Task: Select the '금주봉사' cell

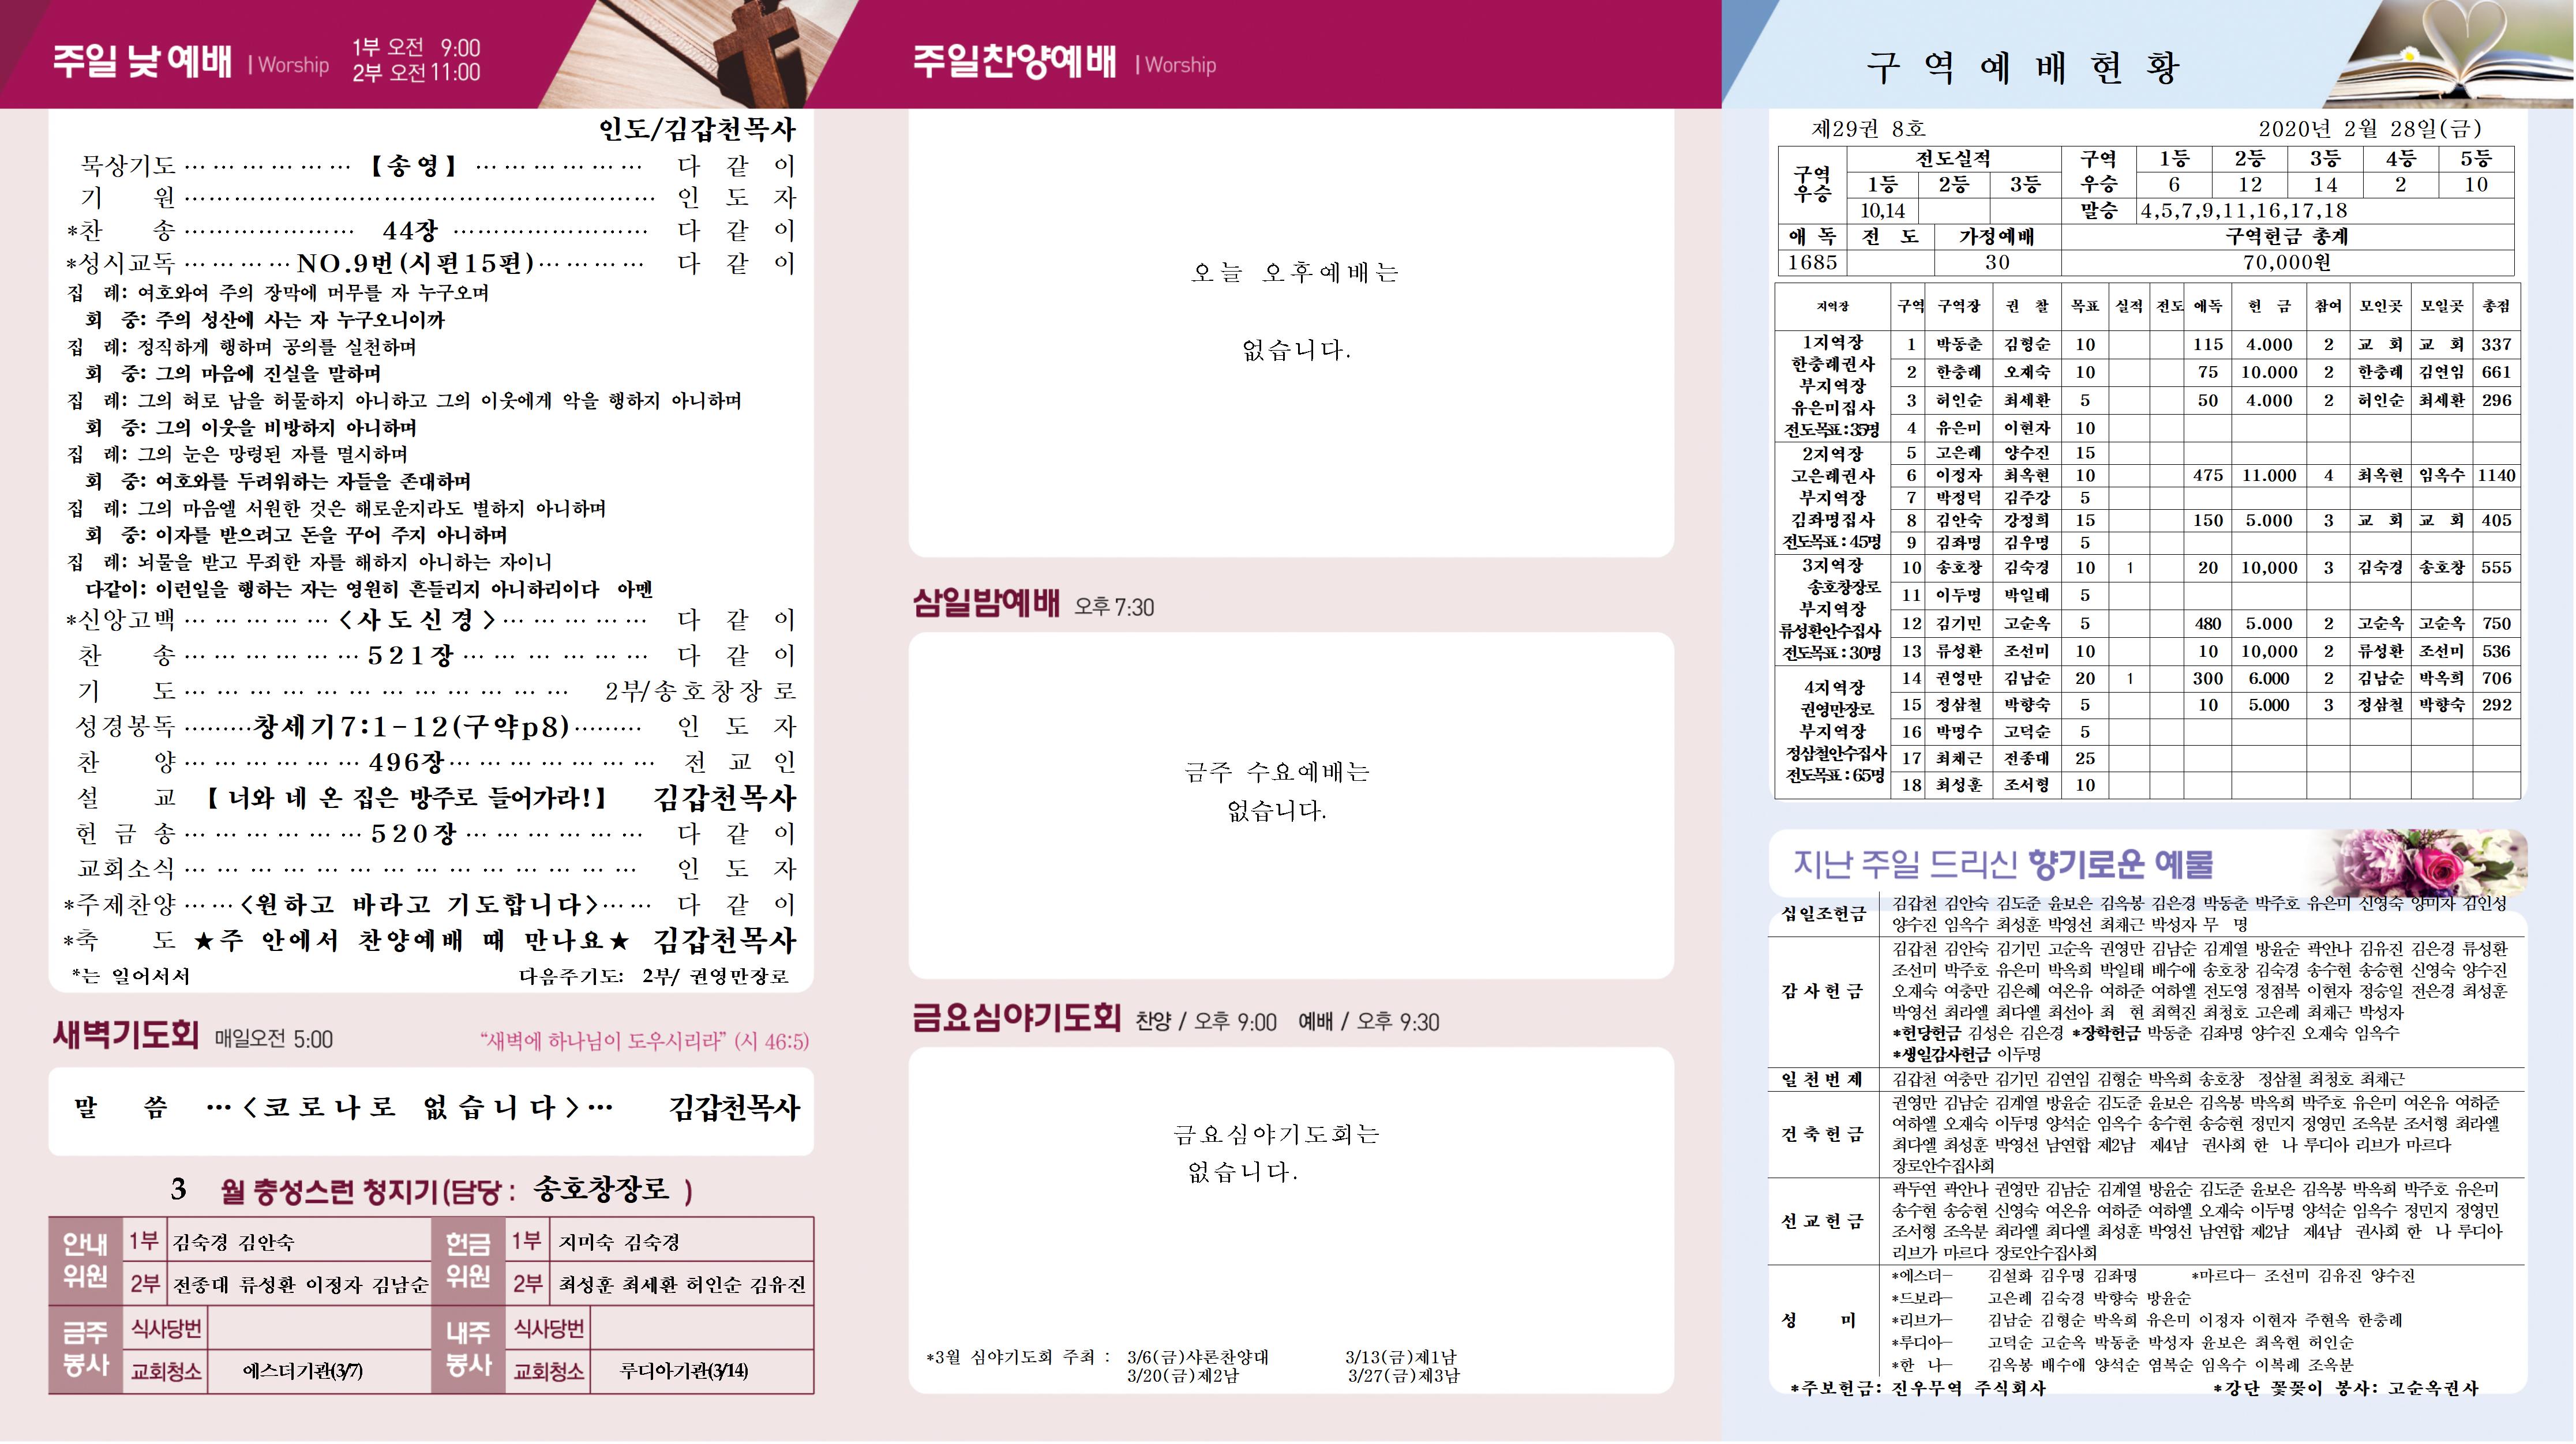Action: (x=86, y=1349)
